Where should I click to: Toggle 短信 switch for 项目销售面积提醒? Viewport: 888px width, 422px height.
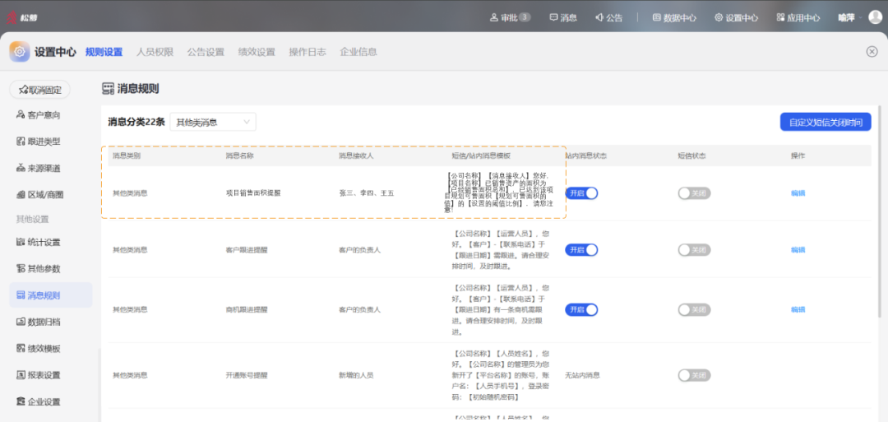pos(694,193)
